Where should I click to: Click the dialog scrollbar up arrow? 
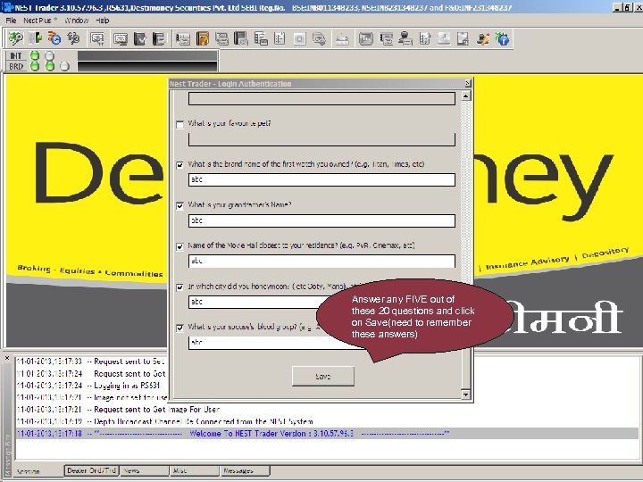[465, 96]
